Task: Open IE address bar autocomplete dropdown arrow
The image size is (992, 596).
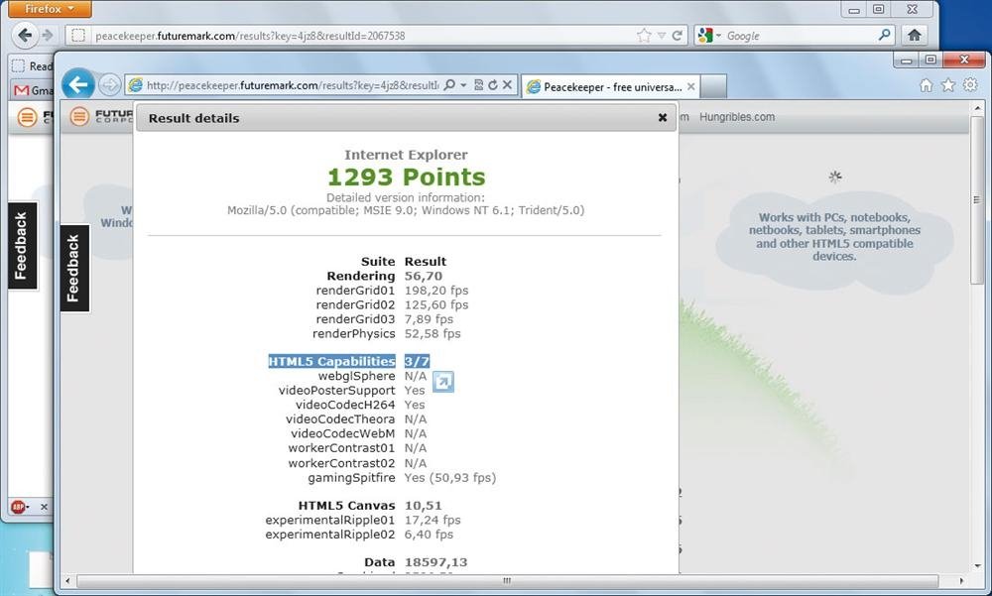Action: (x=463, y=84)
